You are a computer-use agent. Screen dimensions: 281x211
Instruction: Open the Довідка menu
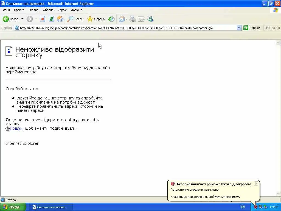click(x=77, y=10)
